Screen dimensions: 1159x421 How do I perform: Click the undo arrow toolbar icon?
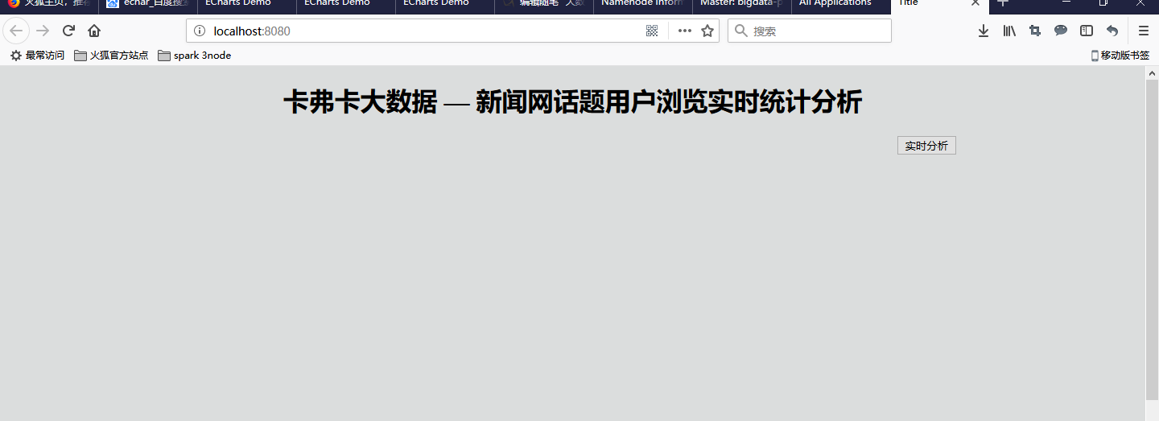[1112, 31]
